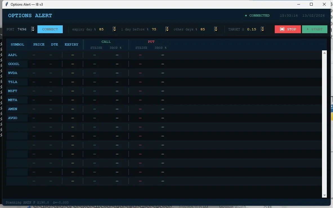Click the window title Options Alert — IB v3
This screenshot has height=208, width=333.
[x=27, y=5]
